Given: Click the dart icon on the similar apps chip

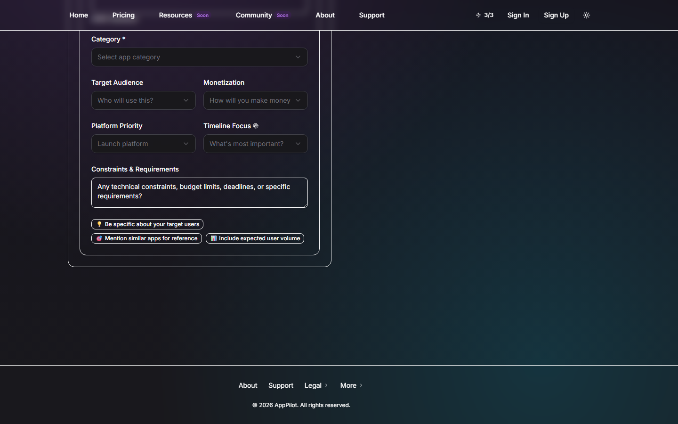Looking at the screenshot, I should click(99, 238).
